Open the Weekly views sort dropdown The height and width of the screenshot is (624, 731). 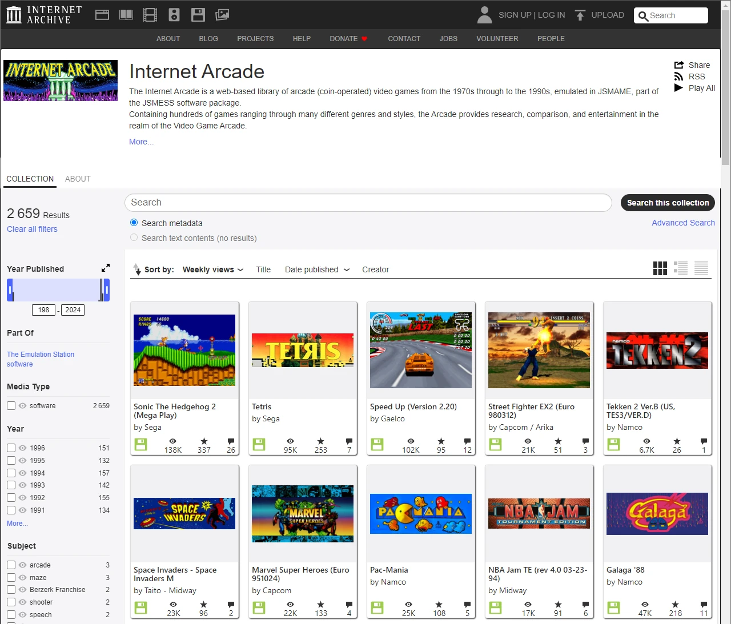[x=213, y=269]
